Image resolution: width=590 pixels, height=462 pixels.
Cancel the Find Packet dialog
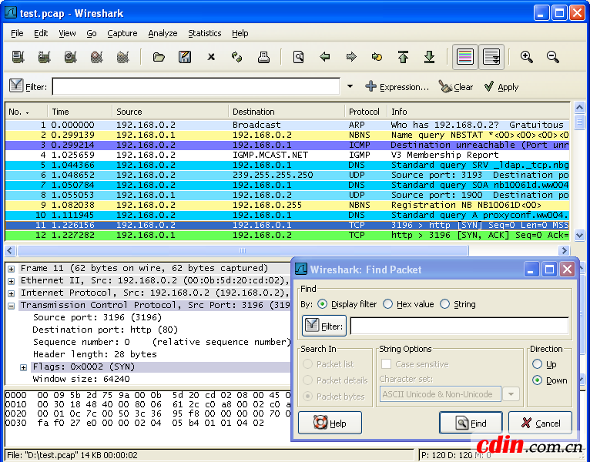point(541,423)
